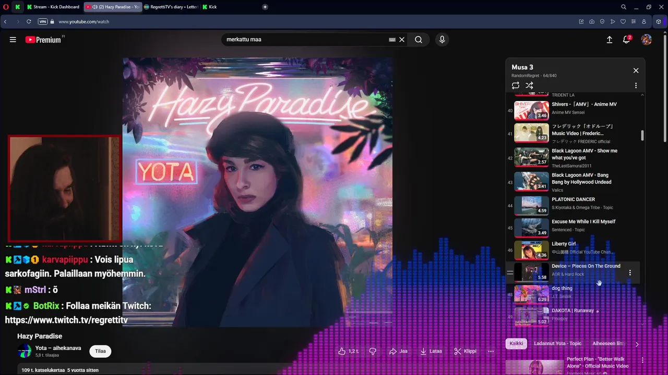Select the Kaikki filter chip

[x=516, y=344]
